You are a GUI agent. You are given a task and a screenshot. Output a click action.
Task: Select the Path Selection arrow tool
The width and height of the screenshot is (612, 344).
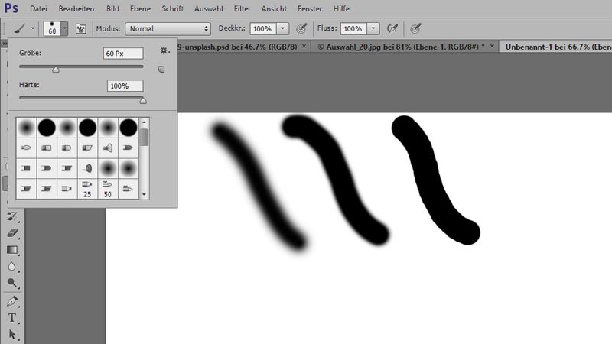(x=12, y=335)
